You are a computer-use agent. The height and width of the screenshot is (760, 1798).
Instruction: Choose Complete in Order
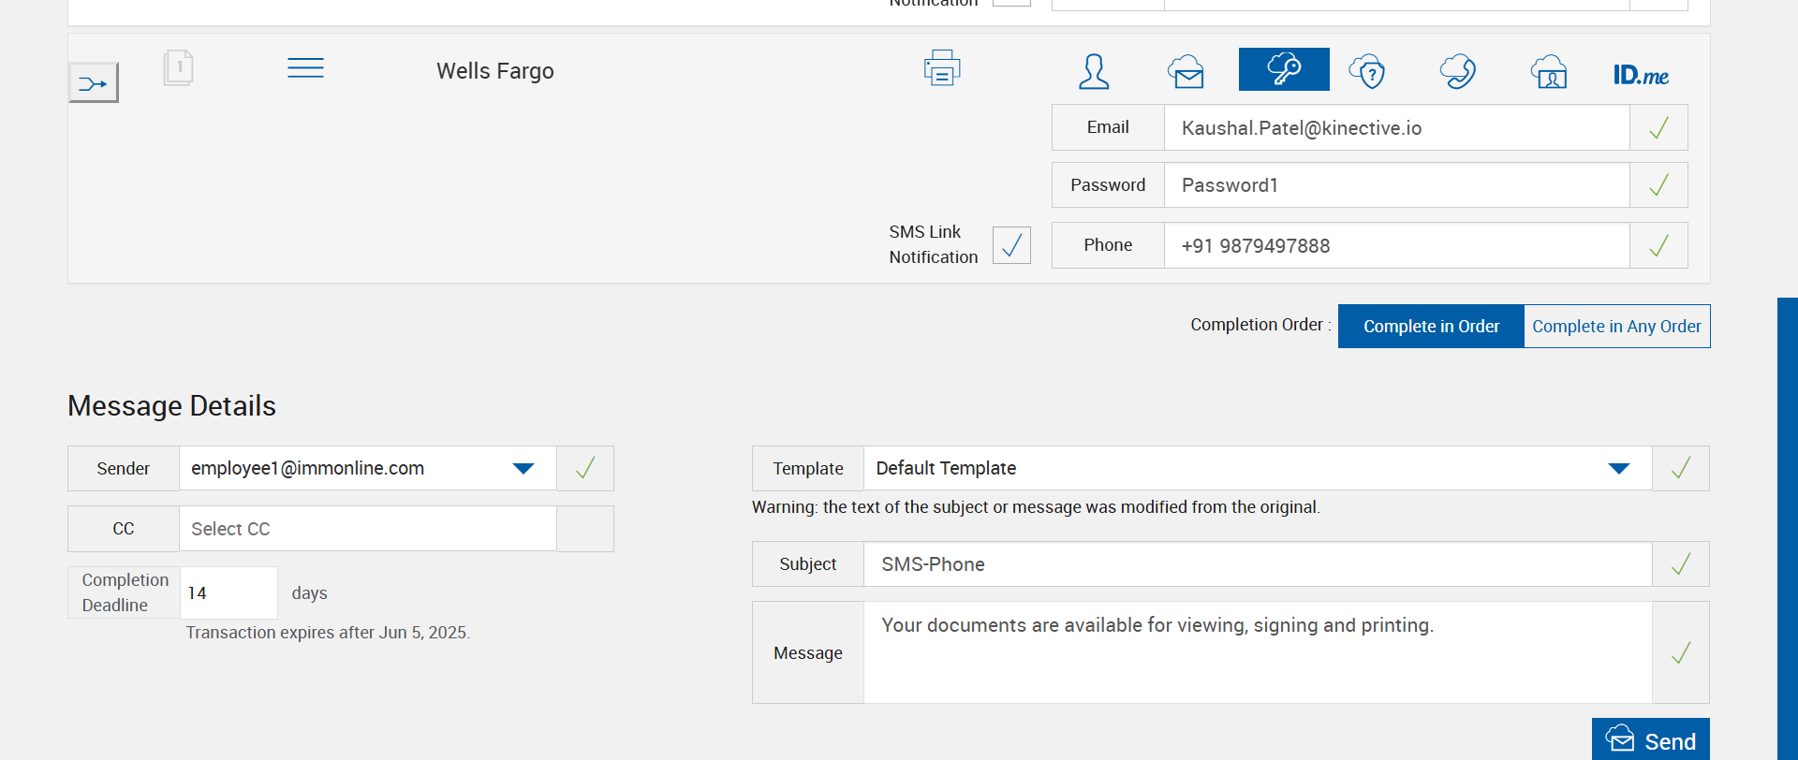[1431, 327]
